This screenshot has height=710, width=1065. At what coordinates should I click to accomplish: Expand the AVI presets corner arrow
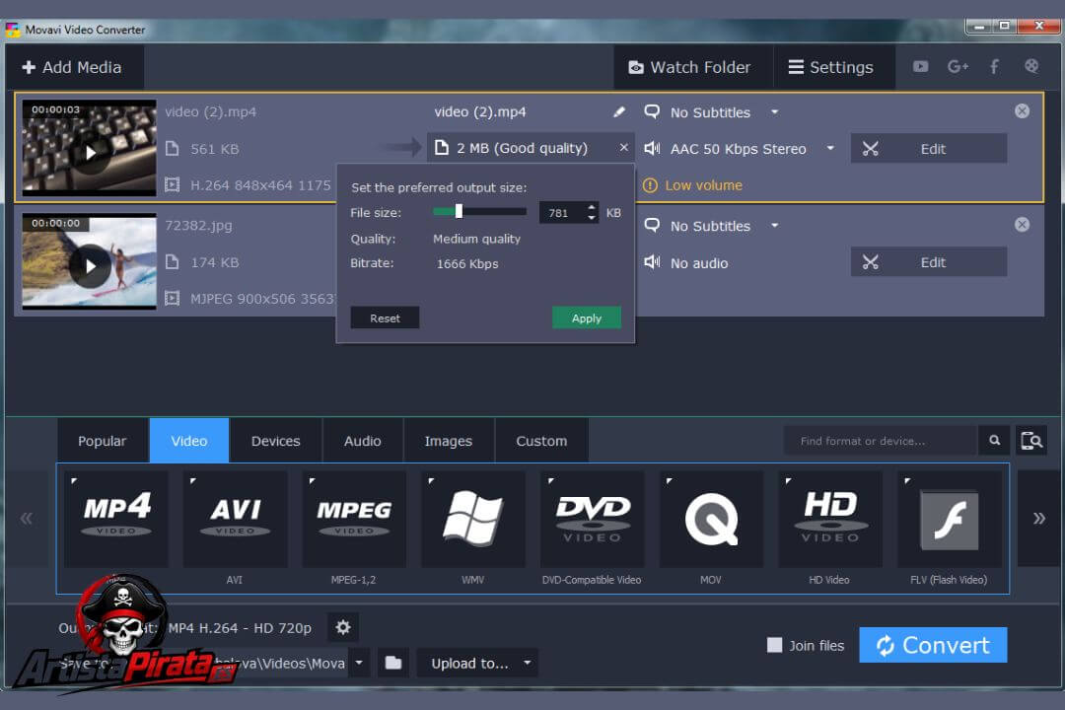(193, 481)
